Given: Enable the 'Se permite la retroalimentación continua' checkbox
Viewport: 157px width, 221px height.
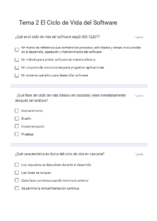Looking at the screenshot, I should point(17,188).
